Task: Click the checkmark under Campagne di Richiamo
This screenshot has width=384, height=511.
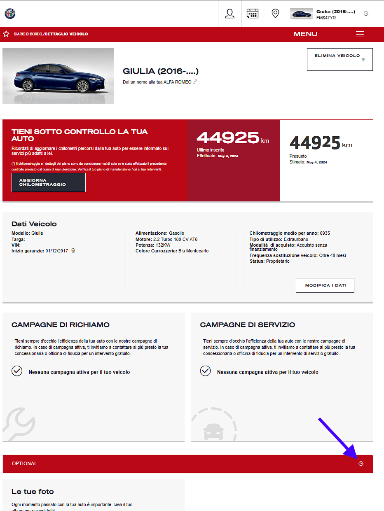Action: coord(17,371)
